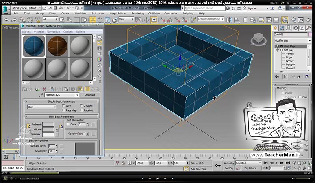This screenshot has width=315, height=183.
Task: Open the Material #25 name dropdown
Action: 62,95
